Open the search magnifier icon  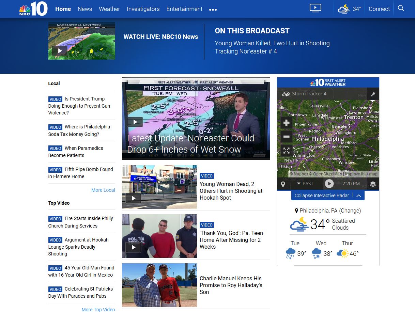[x=401, y=9]
